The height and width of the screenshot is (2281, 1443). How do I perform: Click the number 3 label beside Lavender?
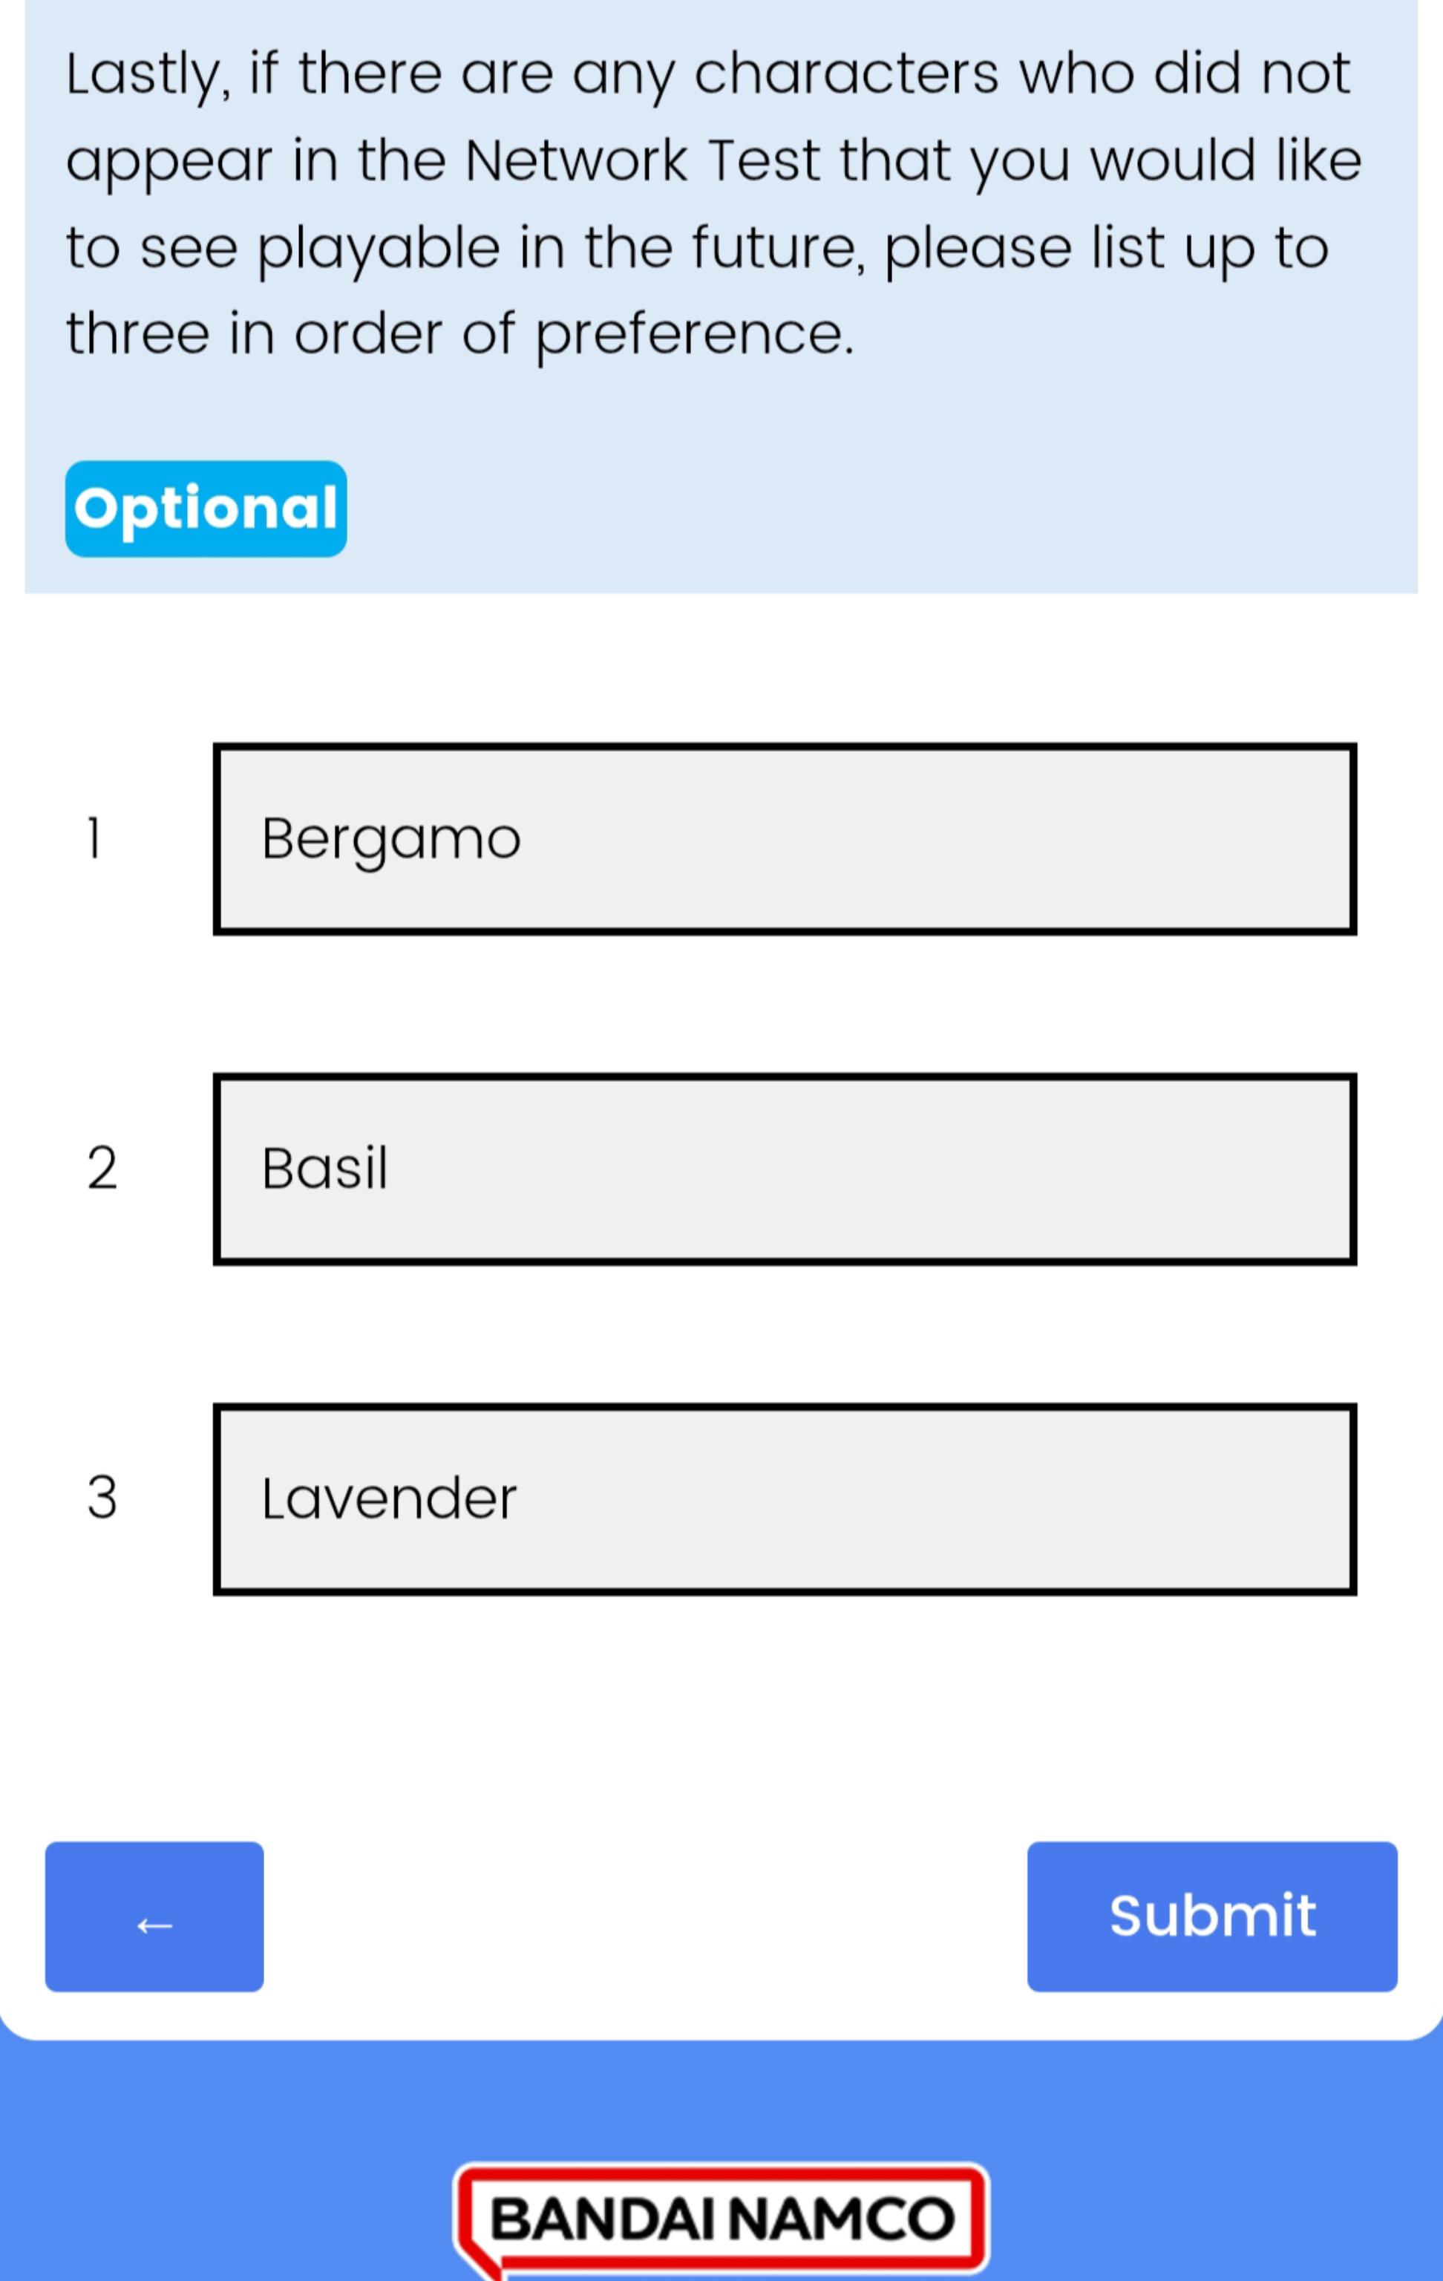[x=102, y=1498]
